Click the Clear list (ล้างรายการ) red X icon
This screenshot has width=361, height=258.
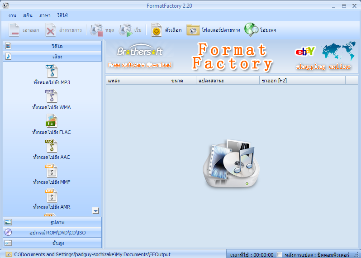point(50,30)
